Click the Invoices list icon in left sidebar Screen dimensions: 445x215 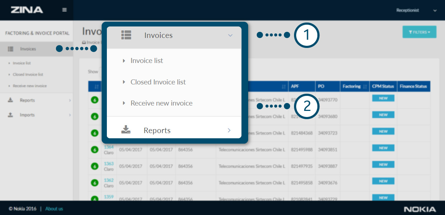click(11, 49)
